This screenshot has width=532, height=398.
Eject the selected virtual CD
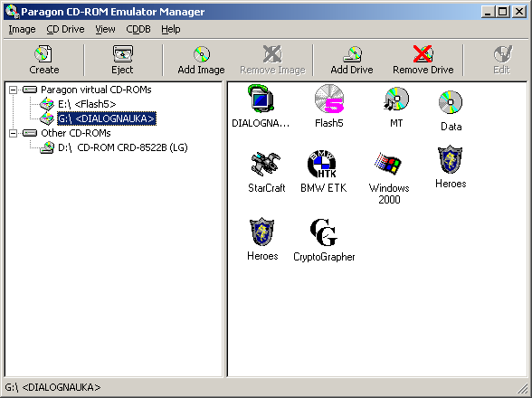click(122, 60)
